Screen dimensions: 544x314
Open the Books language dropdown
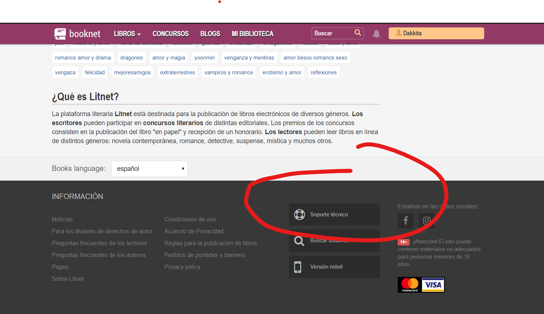tap(150, 169)
